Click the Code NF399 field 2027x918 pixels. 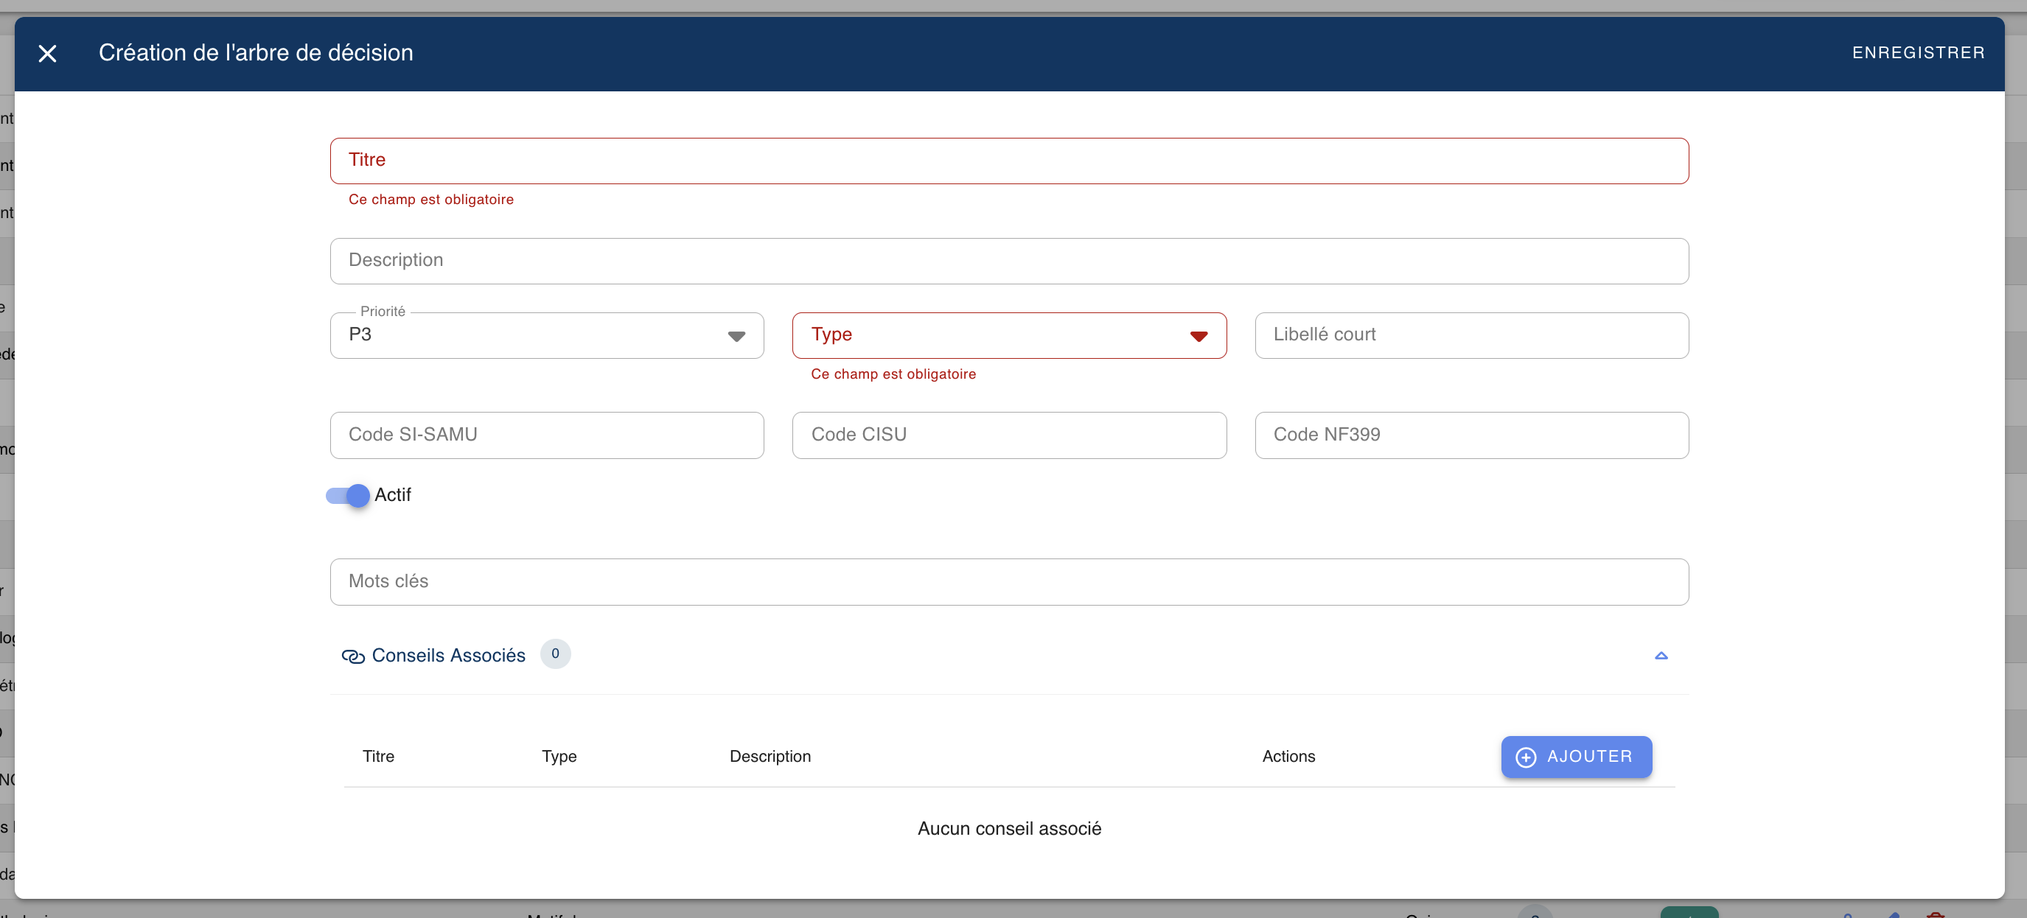coord(1470,435)
